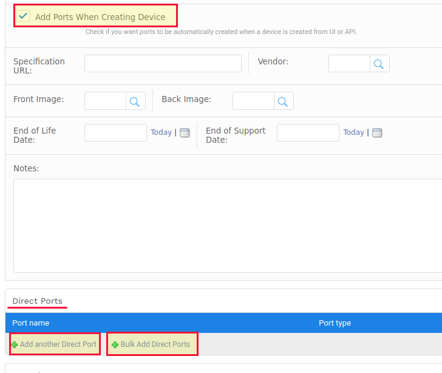The image size is (442, 373).
Task: Open Front Image search magnifier icon
Action: point(134,101)
